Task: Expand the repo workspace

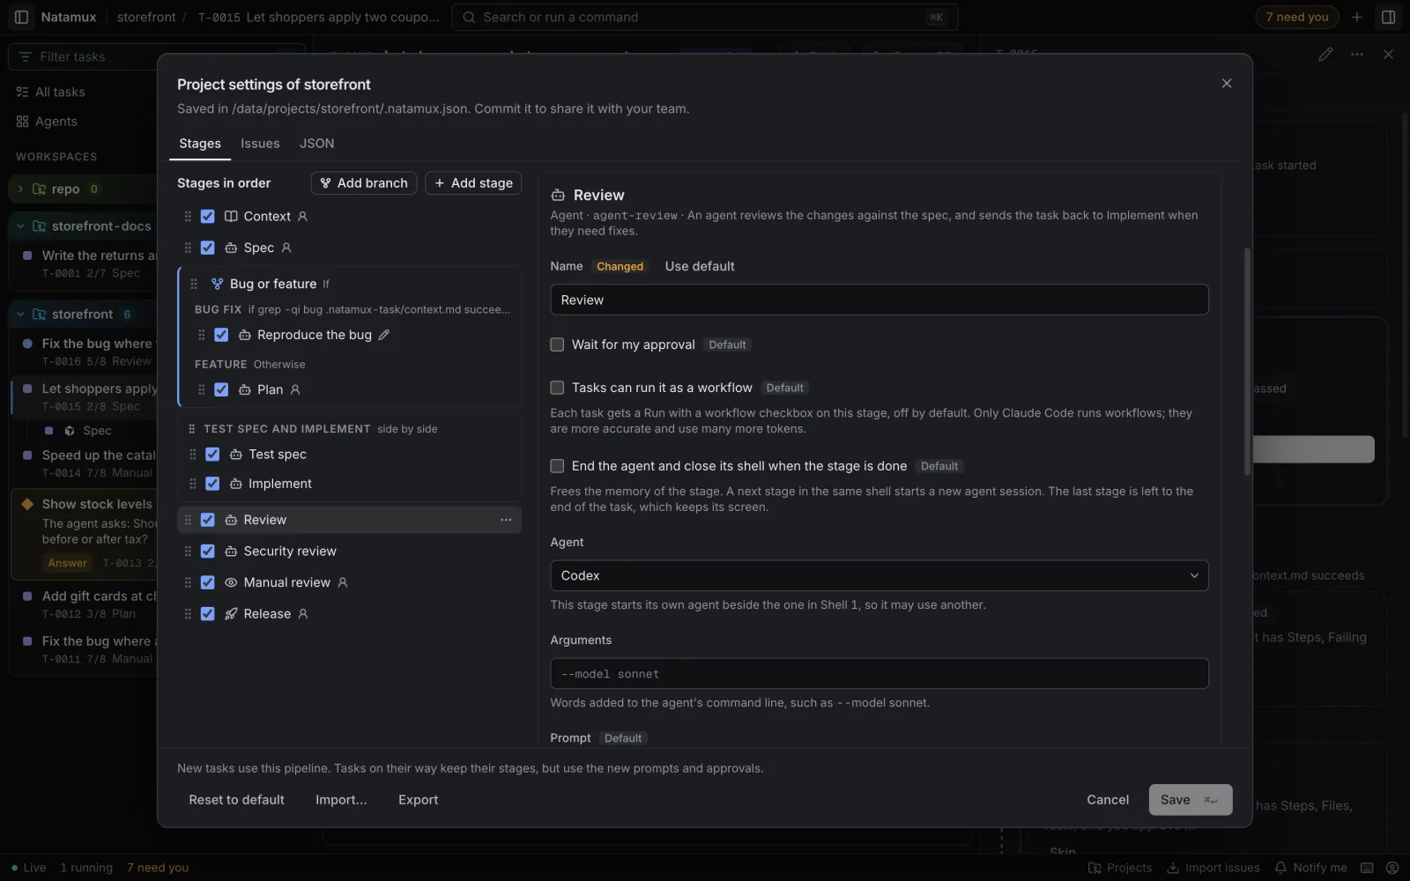Action: [20, 189]
